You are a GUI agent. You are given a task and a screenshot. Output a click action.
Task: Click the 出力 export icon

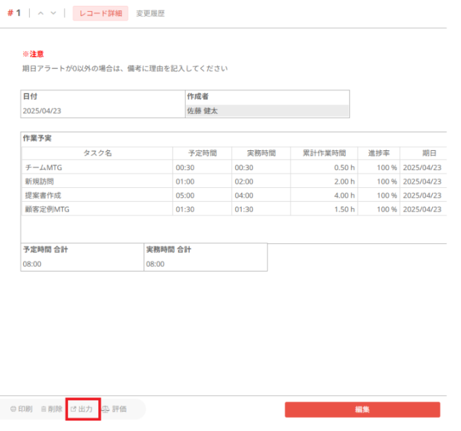click(74, 409)
